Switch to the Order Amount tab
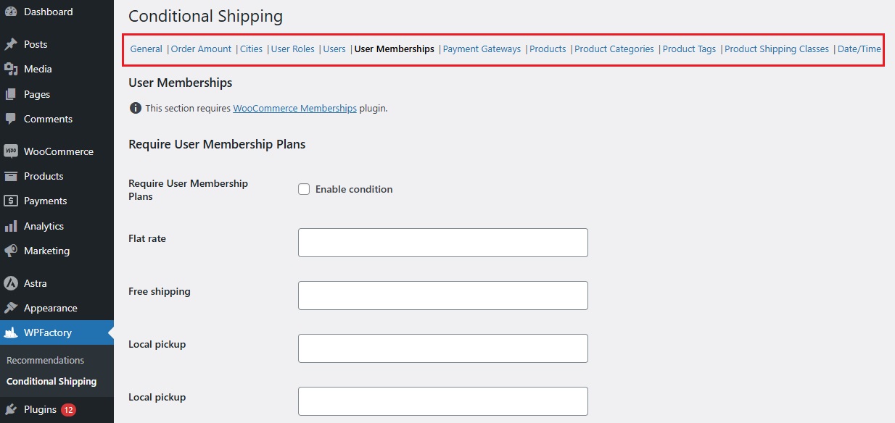895x423 pixels. 201,49
